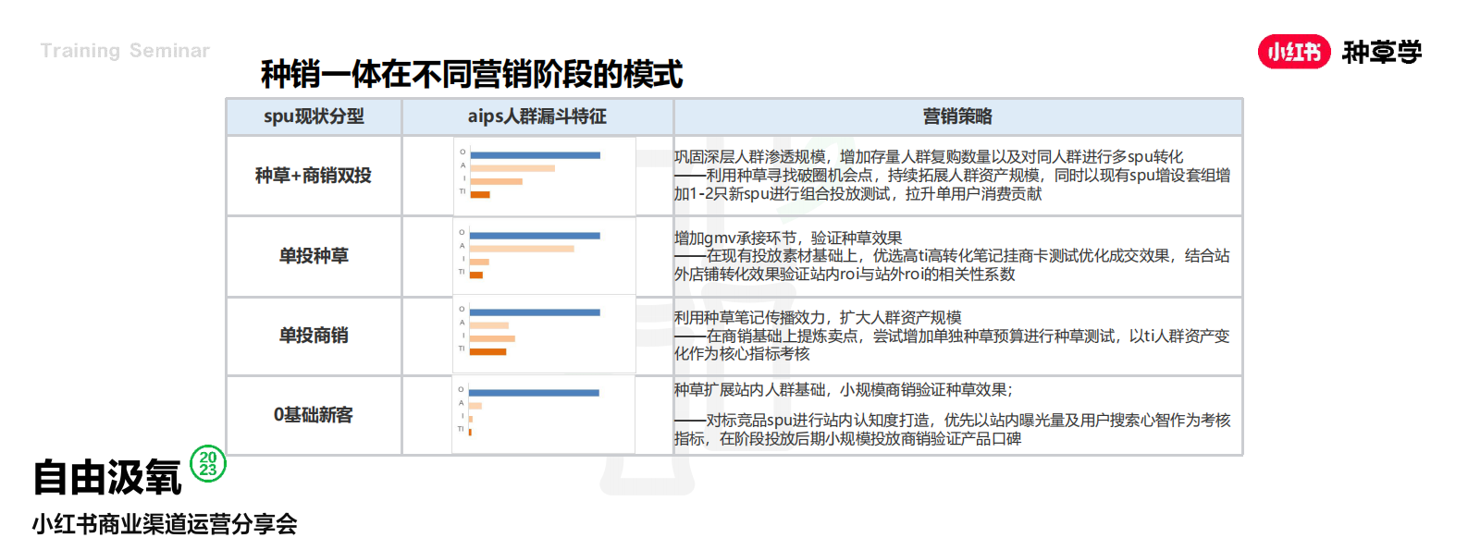This screenshot has width=1468, height=550.
Task: Select the 种草+商销双投 row label
Action: coord(314,176)
